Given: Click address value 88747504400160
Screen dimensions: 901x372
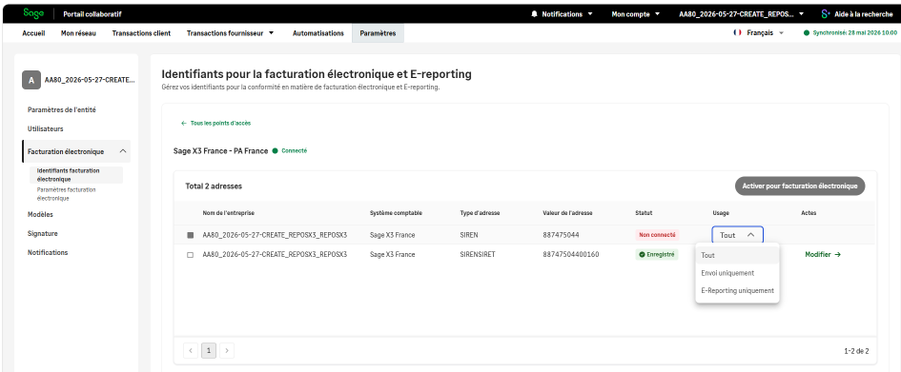Looking at the screenshot, I should click(x=570, y=254).
